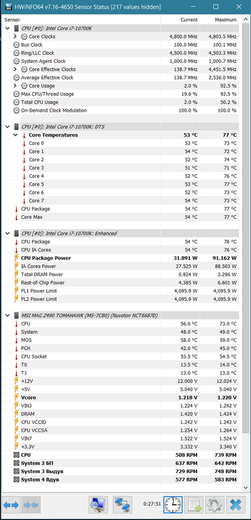Collapse the Core Temperatures group
This screenshot has height=520, width=251.
15,135
